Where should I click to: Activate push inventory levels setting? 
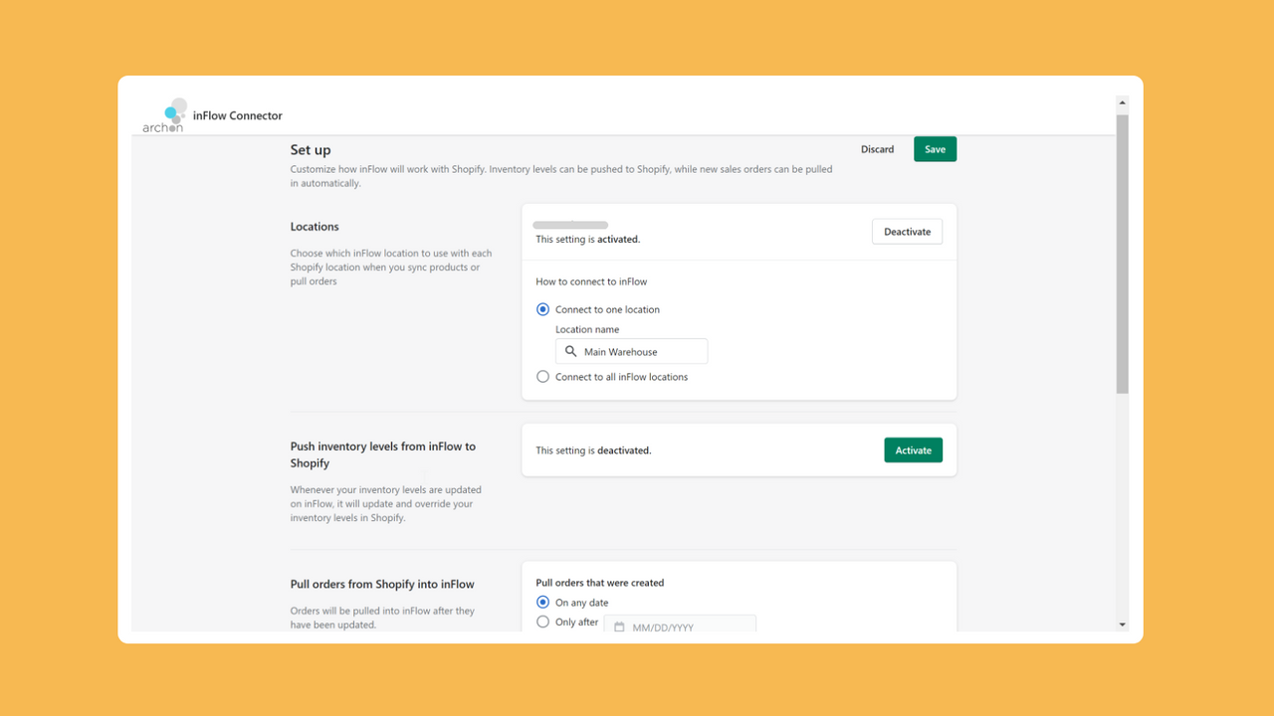pyautogui.click(x=913, y=450)
